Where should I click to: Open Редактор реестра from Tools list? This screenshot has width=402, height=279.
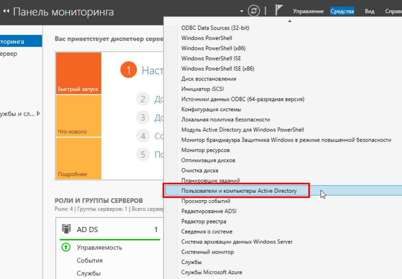(203, 221)
